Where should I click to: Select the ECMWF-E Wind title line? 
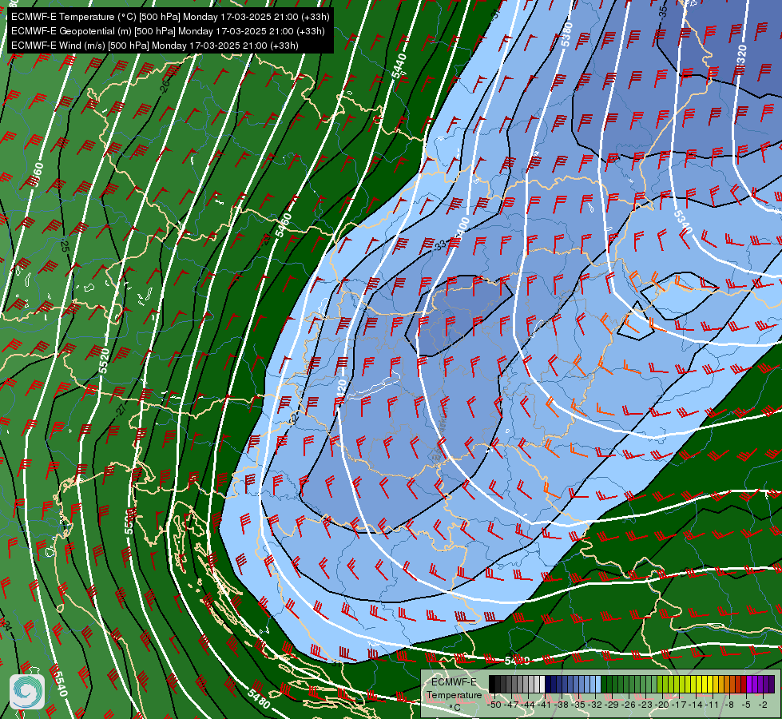(x=155, y=46)
